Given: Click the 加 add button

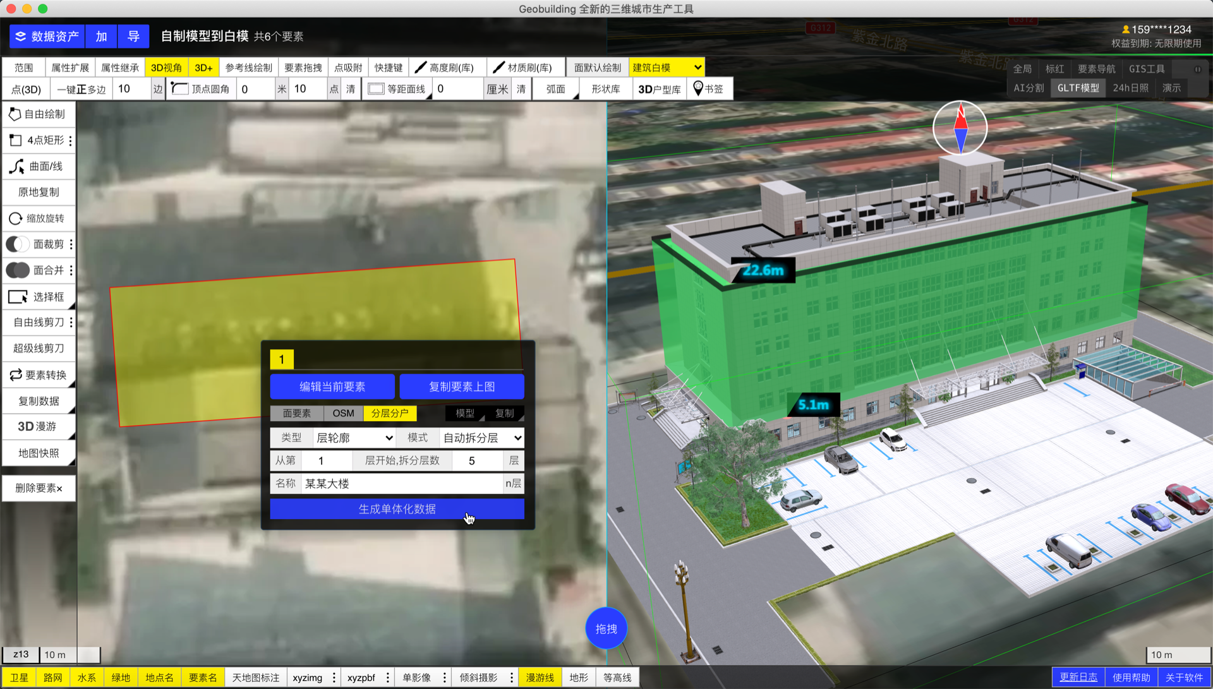Looking at the screenshot, I should click(x=101, y=37).
